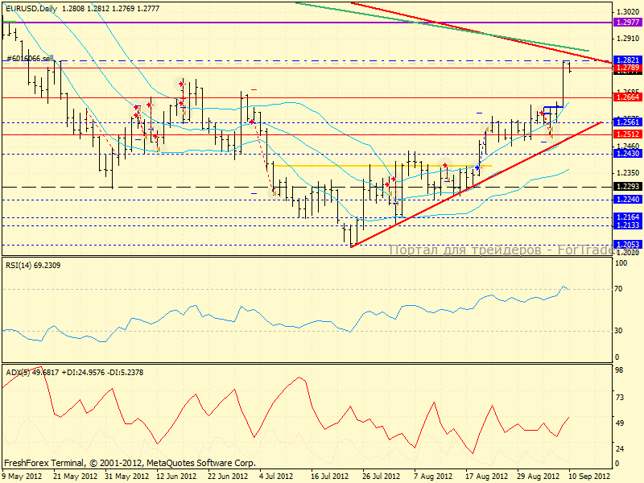Click the 10 Sep 2012 date label
644x483 pixels.
589,477
